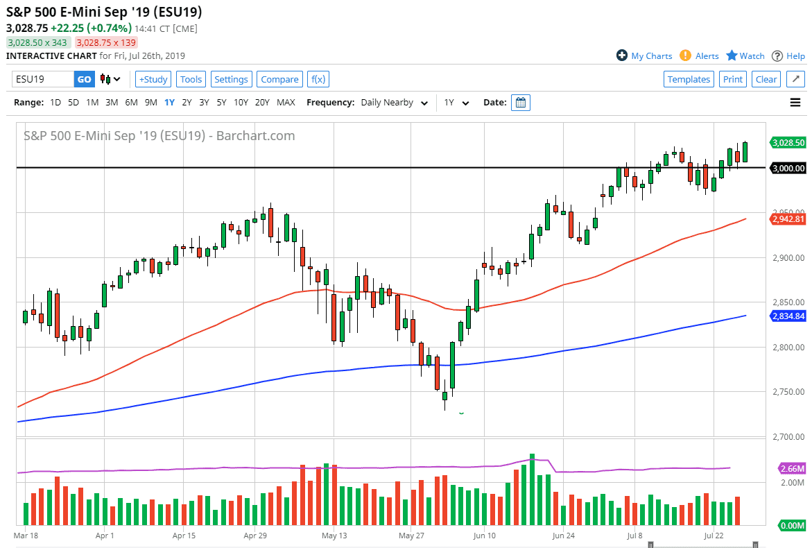Open the Templates button
812x548 pixels.
coord(689,79)
